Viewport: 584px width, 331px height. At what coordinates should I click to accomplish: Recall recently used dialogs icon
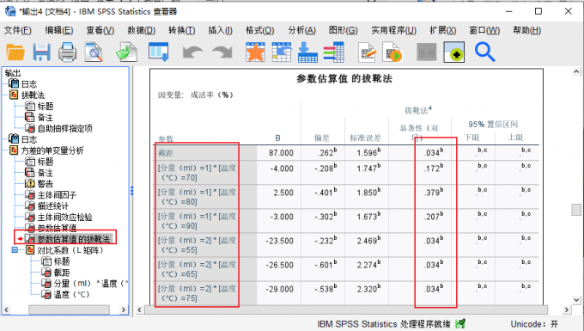pyautogui.click(x=159, y=52)
